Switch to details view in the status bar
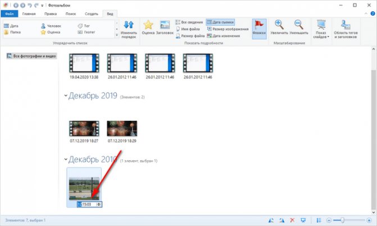Screen dimensions: 377x226 319,220
